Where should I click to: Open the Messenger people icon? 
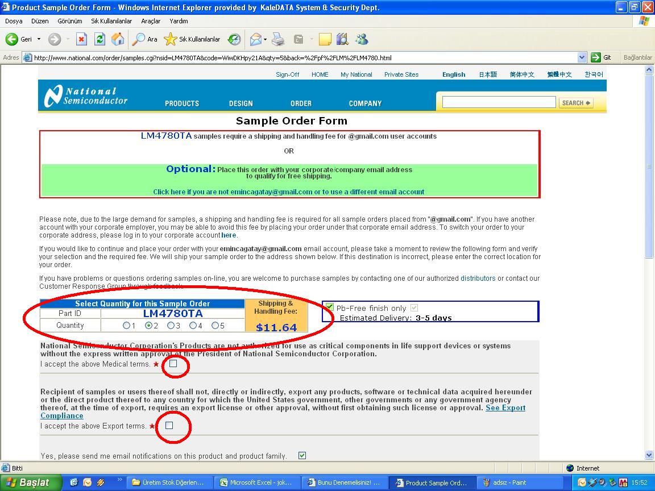click(x=362, y=39)
